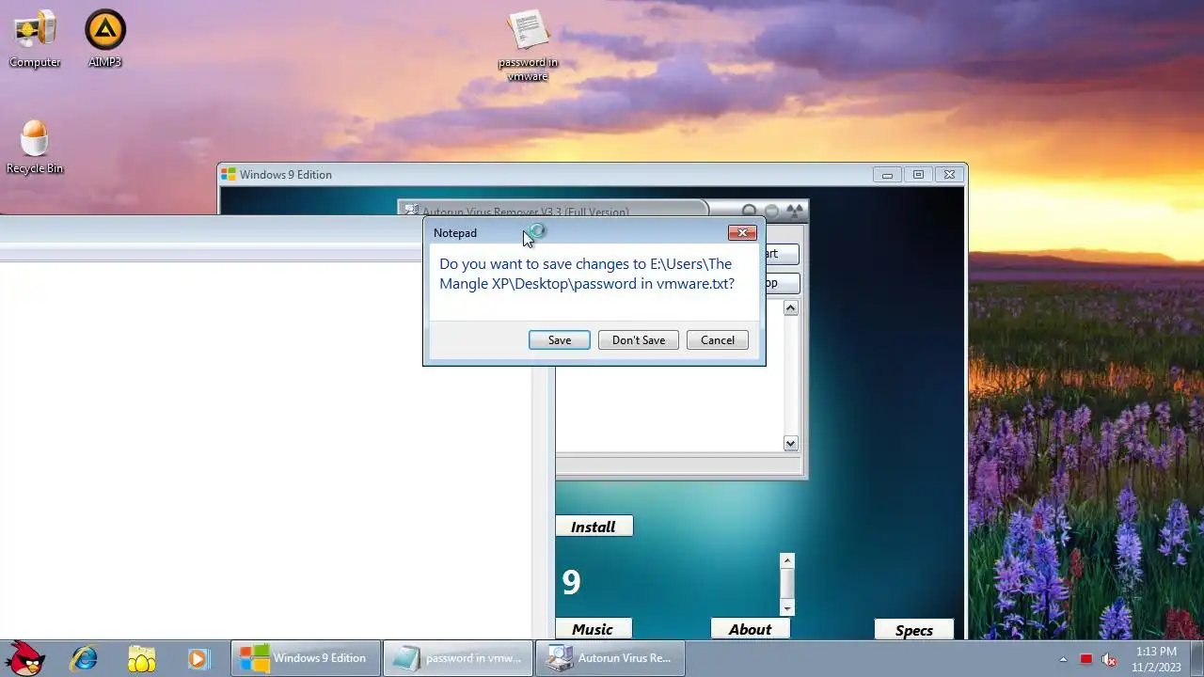Select the AIMP3 desktop shortcut
The height and width of the screenshot is (677, 1204).
[104, 39]
